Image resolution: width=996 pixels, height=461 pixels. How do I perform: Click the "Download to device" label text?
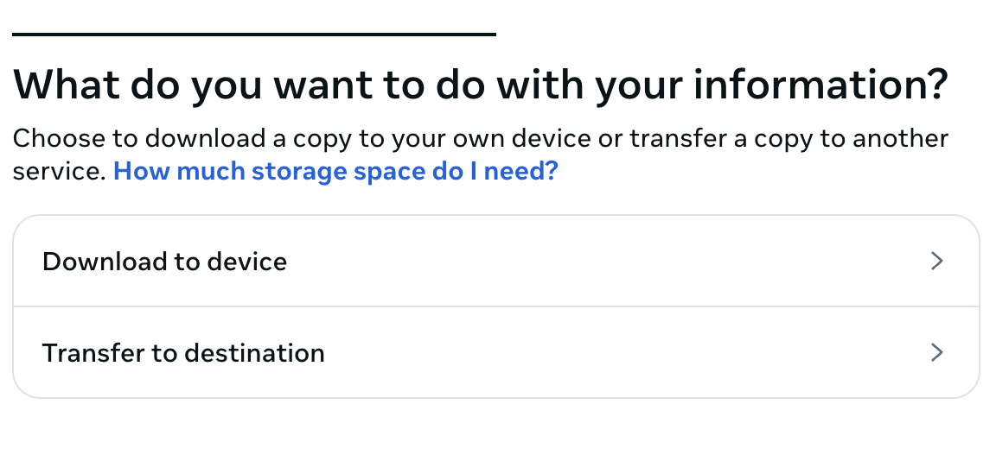pyautogui.click(x=164, y=262)
